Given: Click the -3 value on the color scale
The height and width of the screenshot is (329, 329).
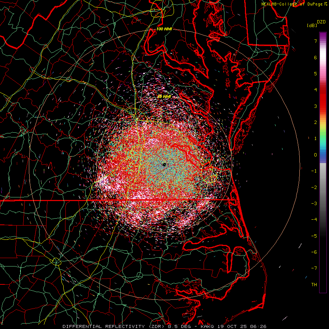Looking at the screenshot, I should tap(314, 203).
